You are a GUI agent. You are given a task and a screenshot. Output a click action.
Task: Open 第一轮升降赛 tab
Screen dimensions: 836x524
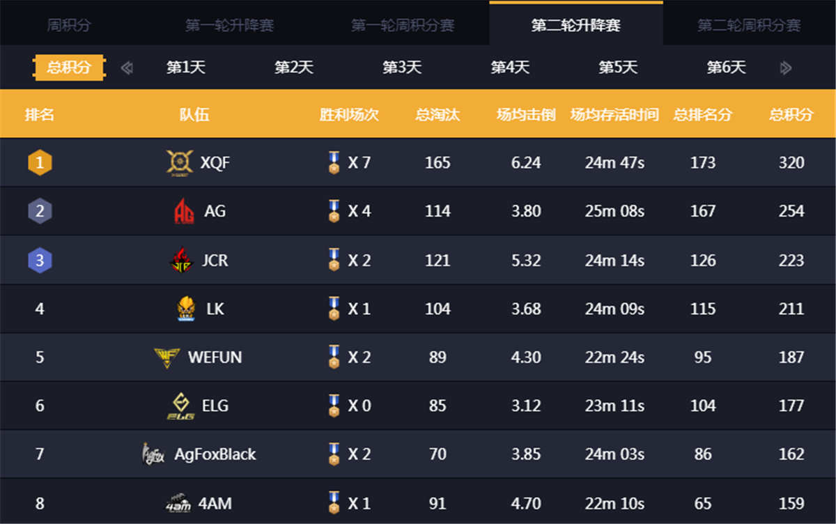(230, 26)
